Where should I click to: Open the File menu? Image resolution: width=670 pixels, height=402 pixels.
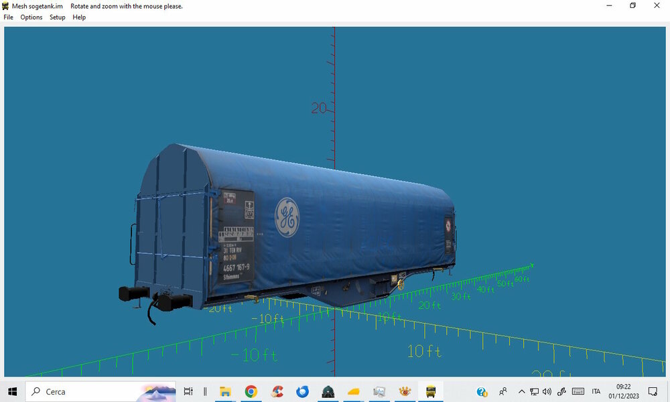[x=8, y=17]
